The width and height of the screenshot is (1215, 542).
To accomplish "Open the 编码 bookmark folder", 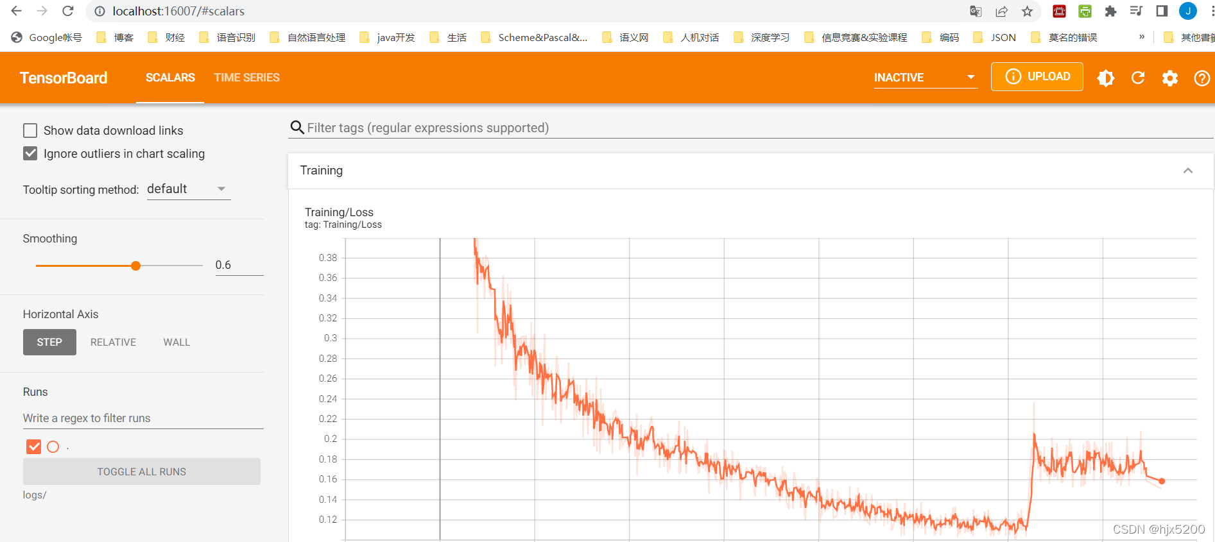I will click(940, 37).
